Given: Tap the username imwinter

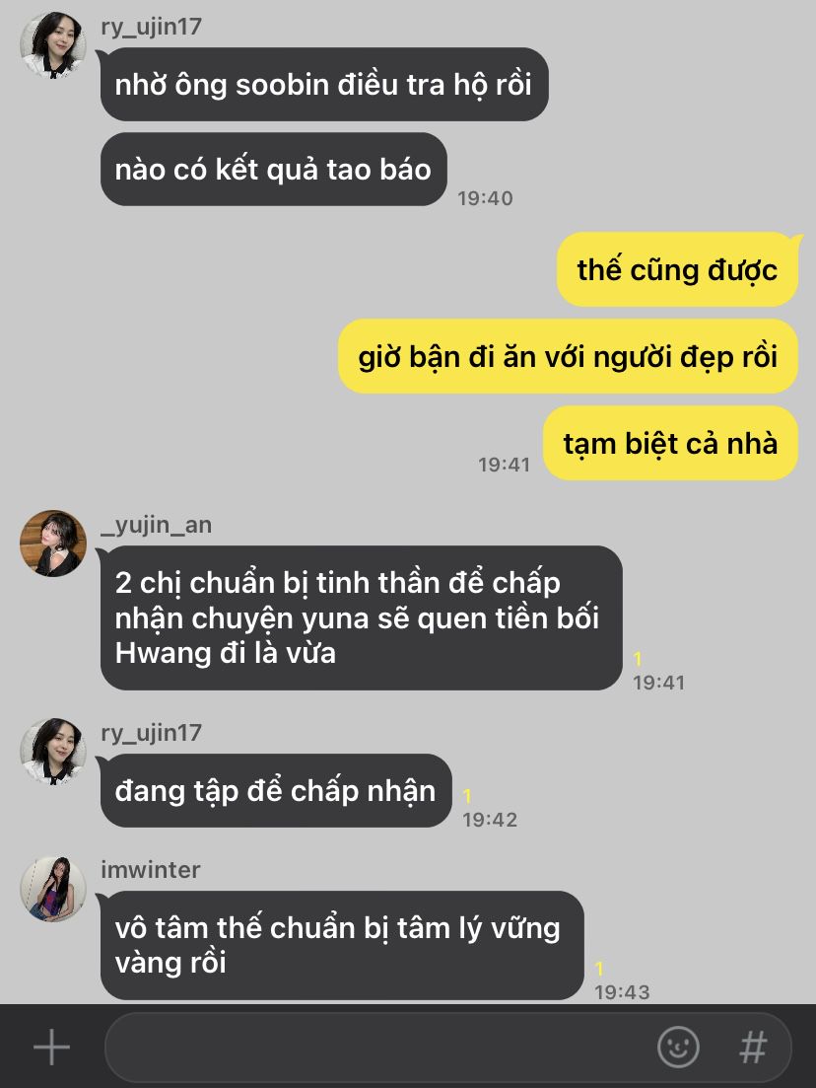Looking at the screenshot, I should click(x=151, y=869).
